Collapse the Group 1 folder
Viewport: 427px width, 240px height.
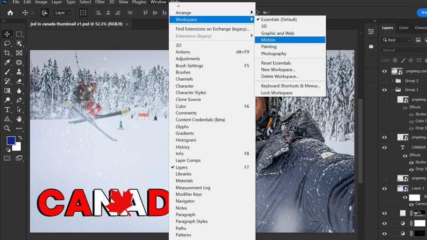click(x=393, y=90)
